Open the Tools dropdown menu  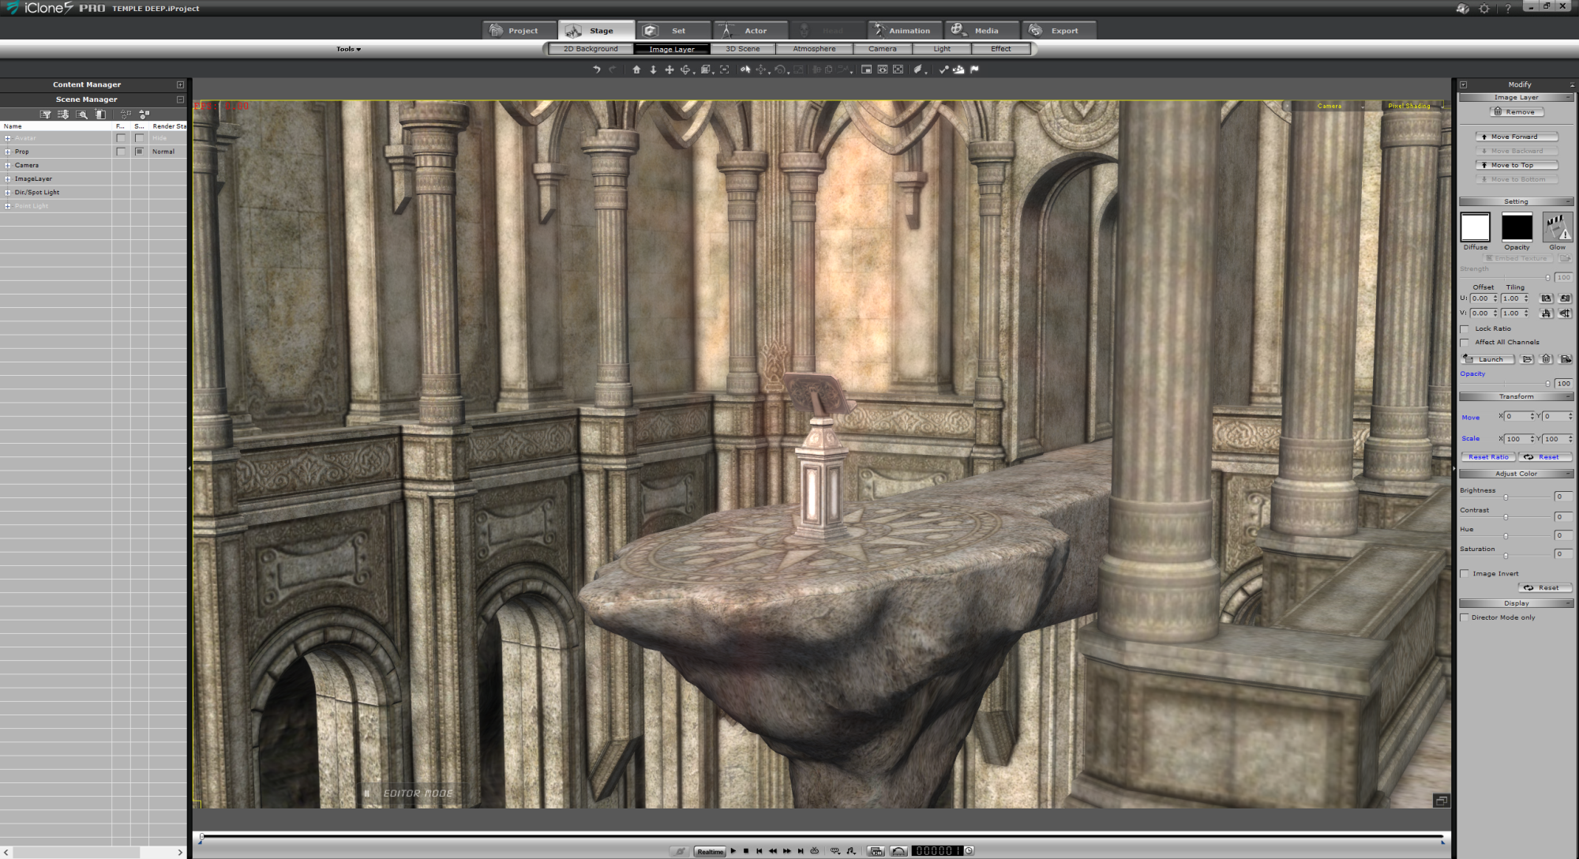348,49
